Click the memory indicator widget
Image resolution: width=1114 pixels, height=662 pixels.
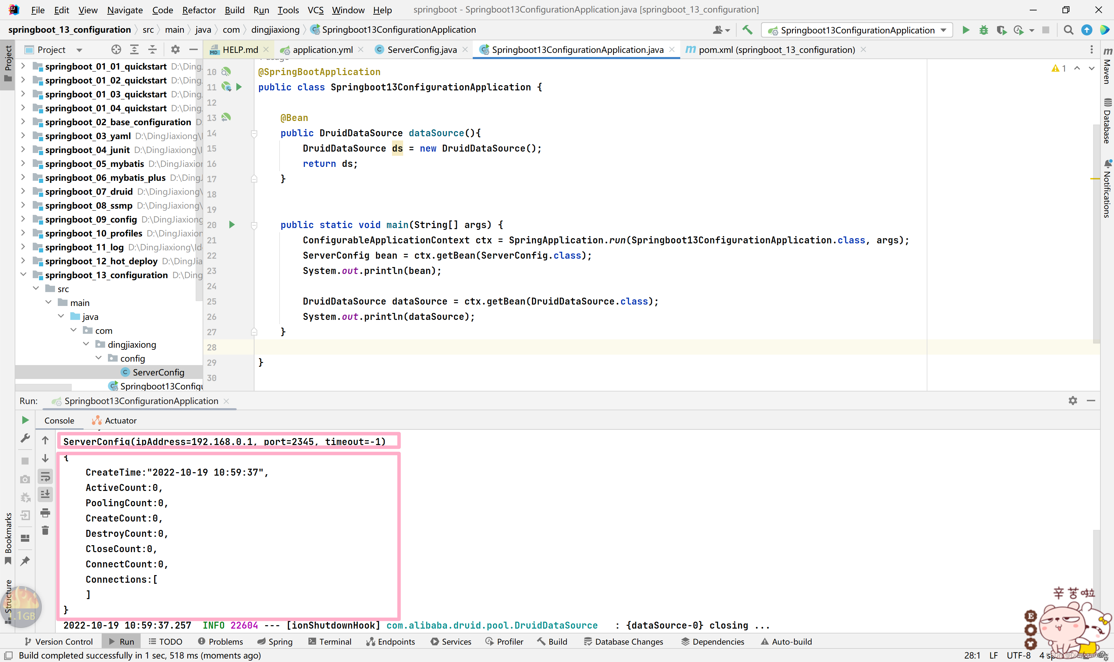point(21,607)
